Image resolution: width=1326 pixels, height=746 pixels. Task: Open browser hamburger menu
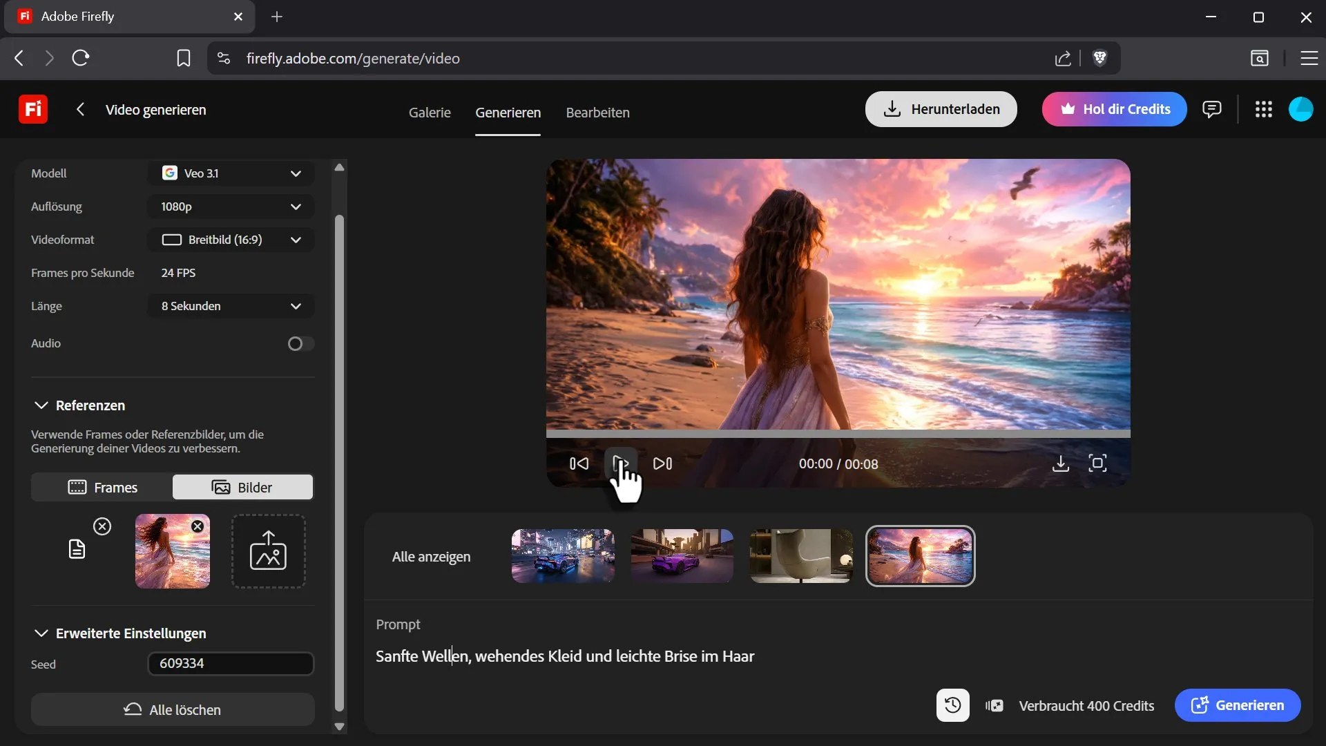coord(1309,58)
